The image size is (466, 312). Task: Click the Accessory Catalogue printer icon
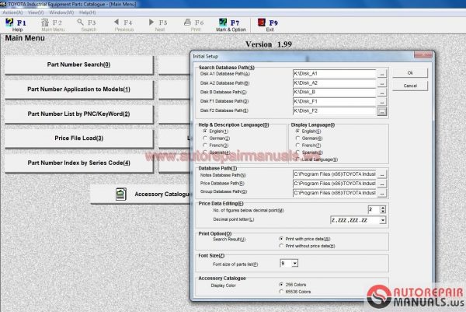[x=121, y=194]
